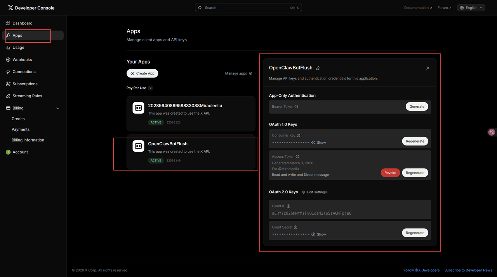Generate a Bearer Token

417,107
